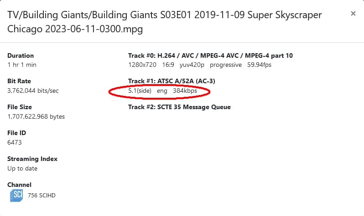Click the Duration label
This screenshot has width=364, height=216.
21,55
